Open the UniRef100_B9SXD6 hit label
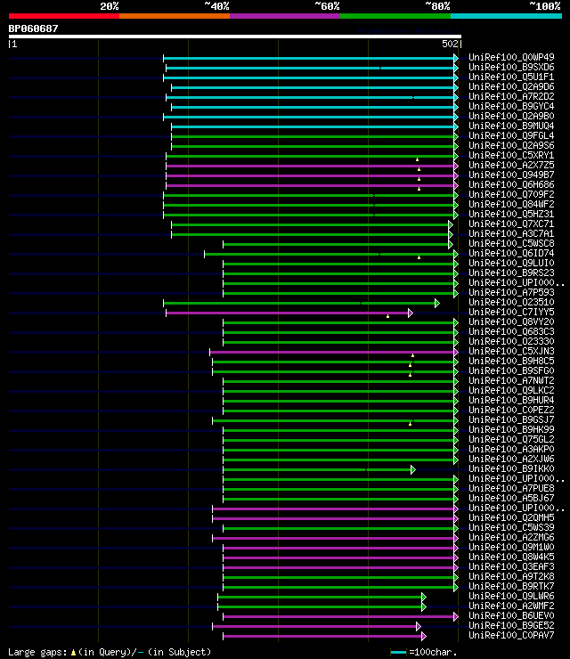The height and width of the screenshot is (659, 570). pos(511,67)
